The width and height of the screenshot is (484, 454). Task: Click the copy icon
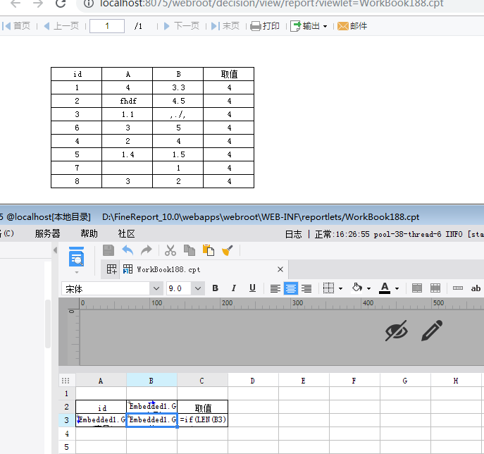(190, 250)
